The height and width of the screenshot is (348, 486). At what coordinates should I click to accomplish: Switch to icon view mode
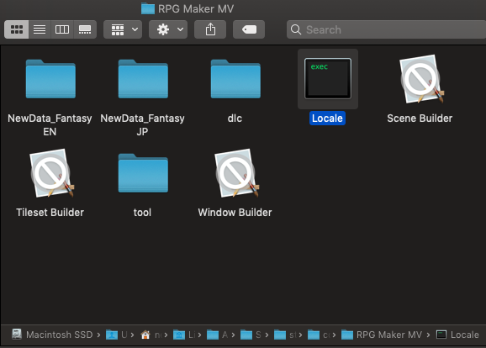[17, 29]
